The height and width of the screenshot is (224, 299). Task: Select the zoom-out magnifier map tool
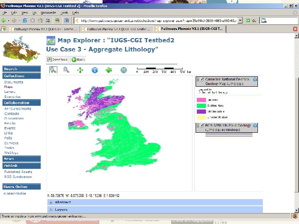point(66,70)
